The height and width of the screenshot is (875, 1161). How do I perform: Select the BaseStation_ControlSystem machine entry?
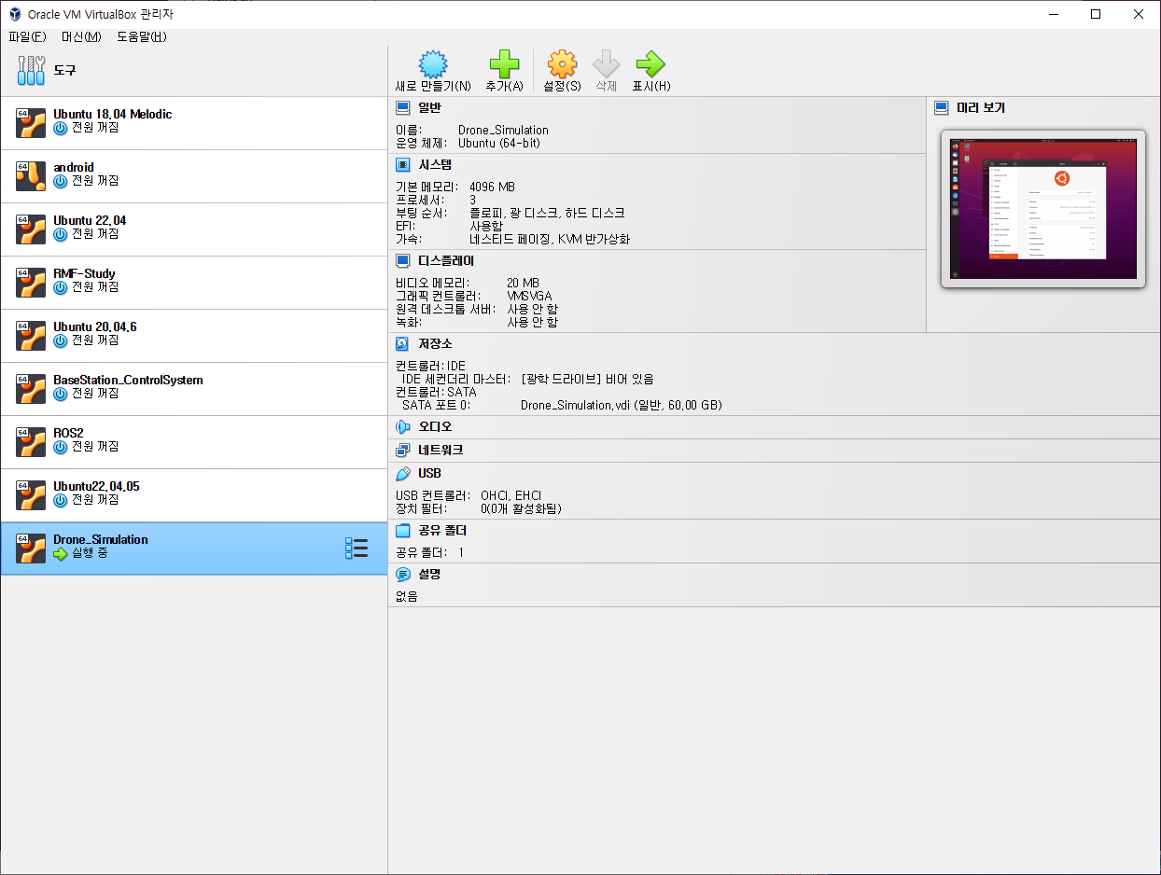click(x=193, y=388)
